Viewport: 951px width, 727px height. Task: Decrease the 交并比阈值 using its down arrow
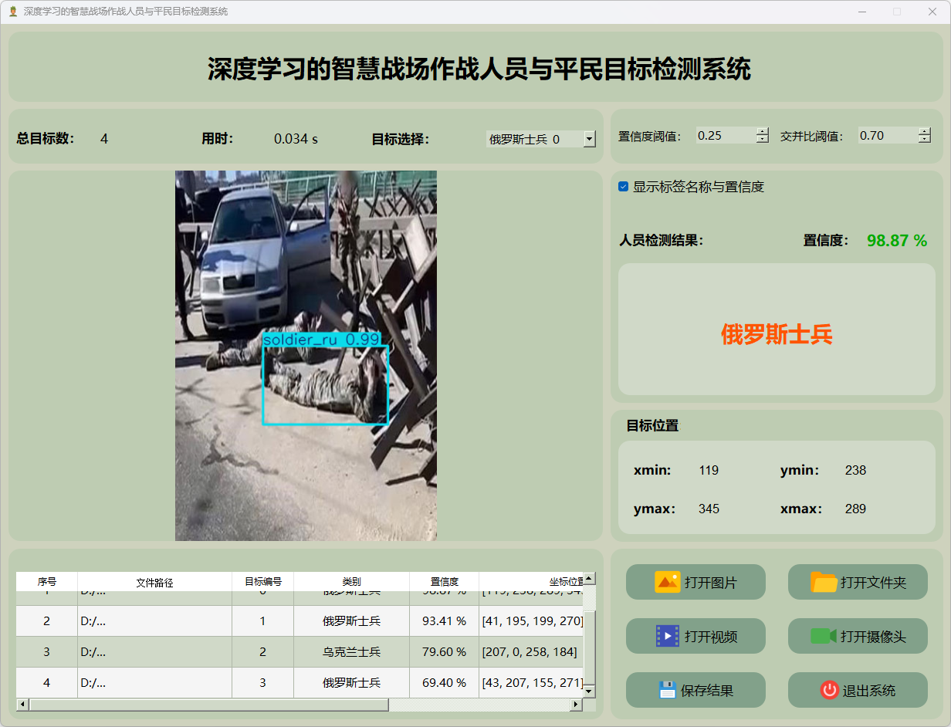(925, 140)
